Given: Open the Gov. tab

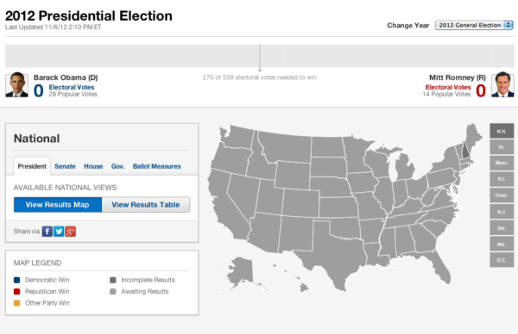Looking at the screenshot, I should (118, 166).
